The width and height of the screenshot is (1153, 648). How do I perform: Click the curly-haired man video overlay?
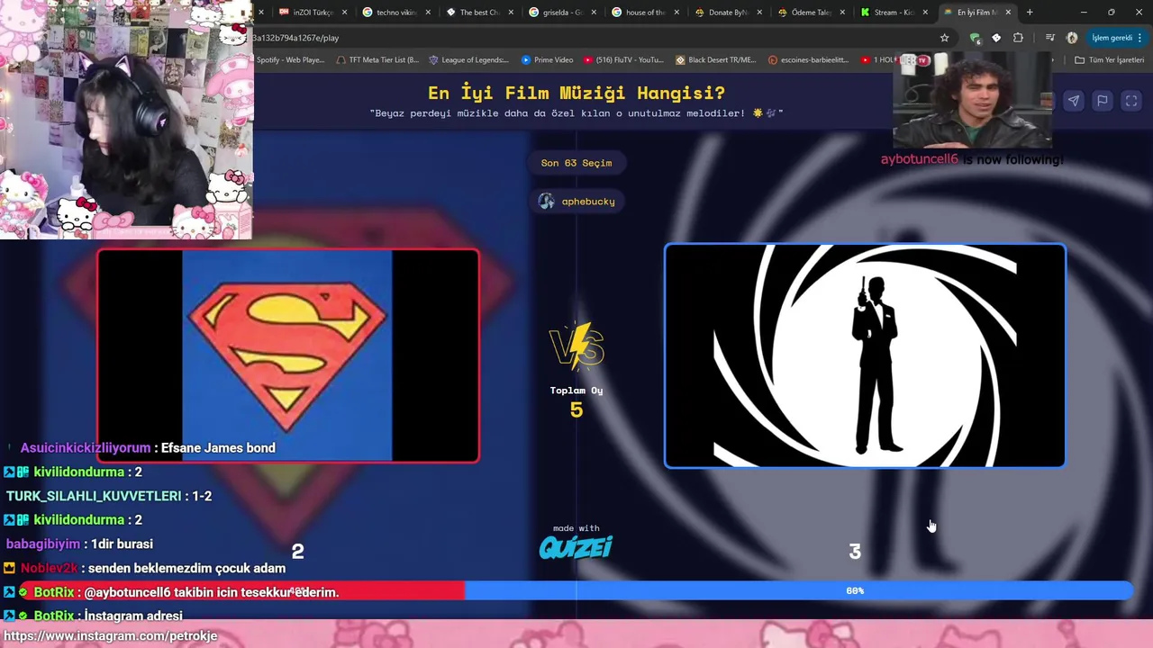pyautogui.click(x=972, y=100)
